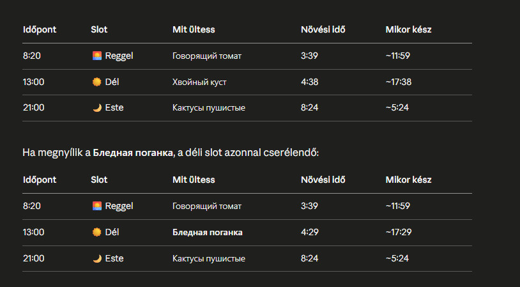
Task: Click Кактусы пушистые in the second table
Action: click(x=209, y=259)
